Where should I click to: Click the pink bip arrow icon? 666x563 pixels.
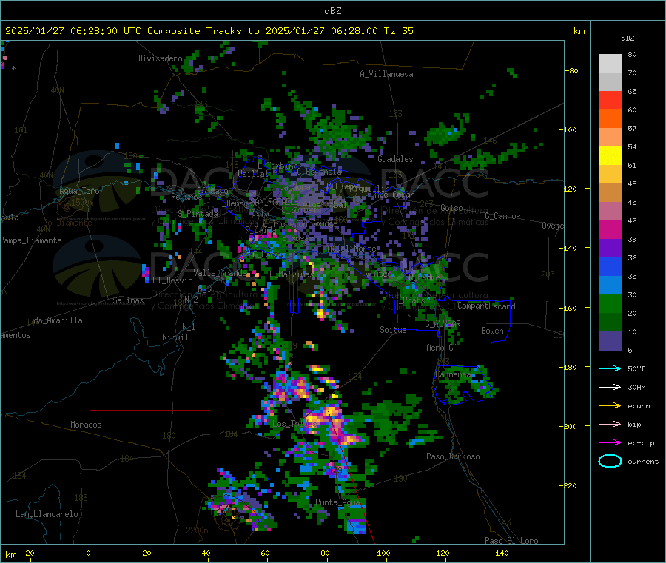(610, 424)
